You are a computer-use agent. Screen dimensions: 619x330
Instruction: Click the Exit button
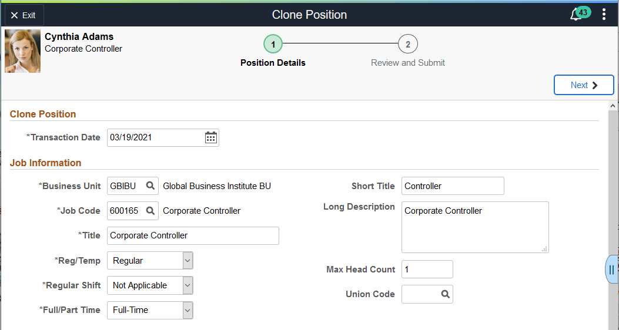pyautogui.click(x=24, y=15)
